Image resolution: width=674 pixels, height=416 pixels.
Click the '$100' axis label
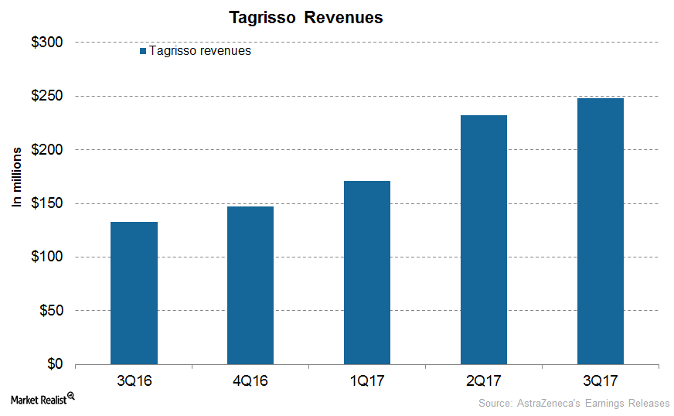coord(47,257)
